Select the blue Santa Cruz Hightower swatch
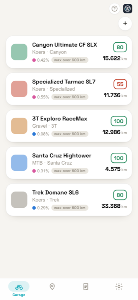 point(19,163)
